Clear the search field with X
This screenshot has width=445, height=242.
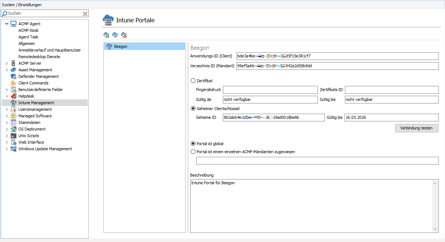click(85, 13)
